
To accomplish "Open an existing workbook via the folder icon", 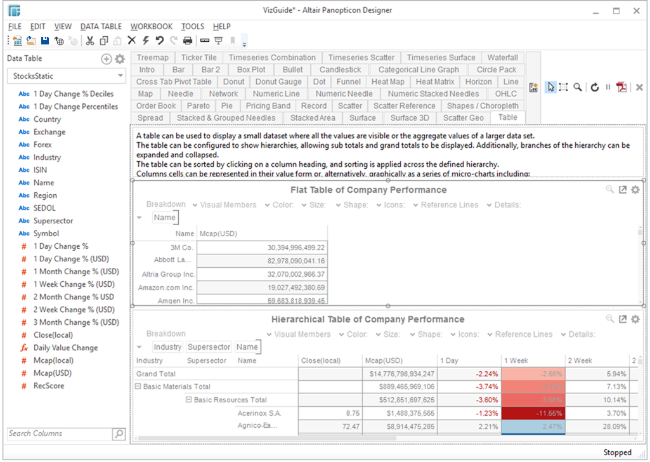I will [x=30, y=42].
